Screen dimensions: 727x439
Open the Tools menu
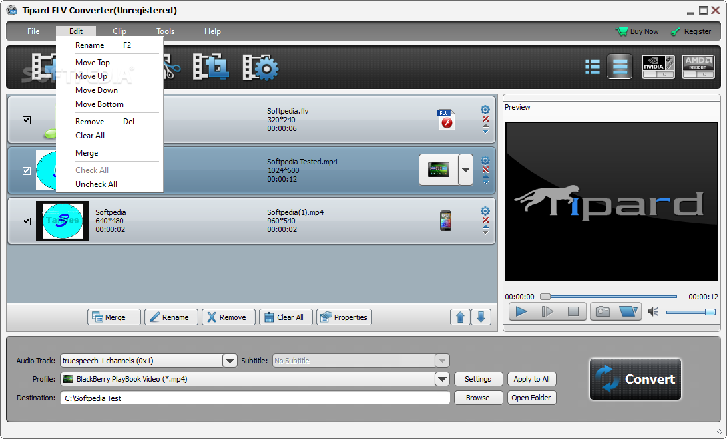165,31
